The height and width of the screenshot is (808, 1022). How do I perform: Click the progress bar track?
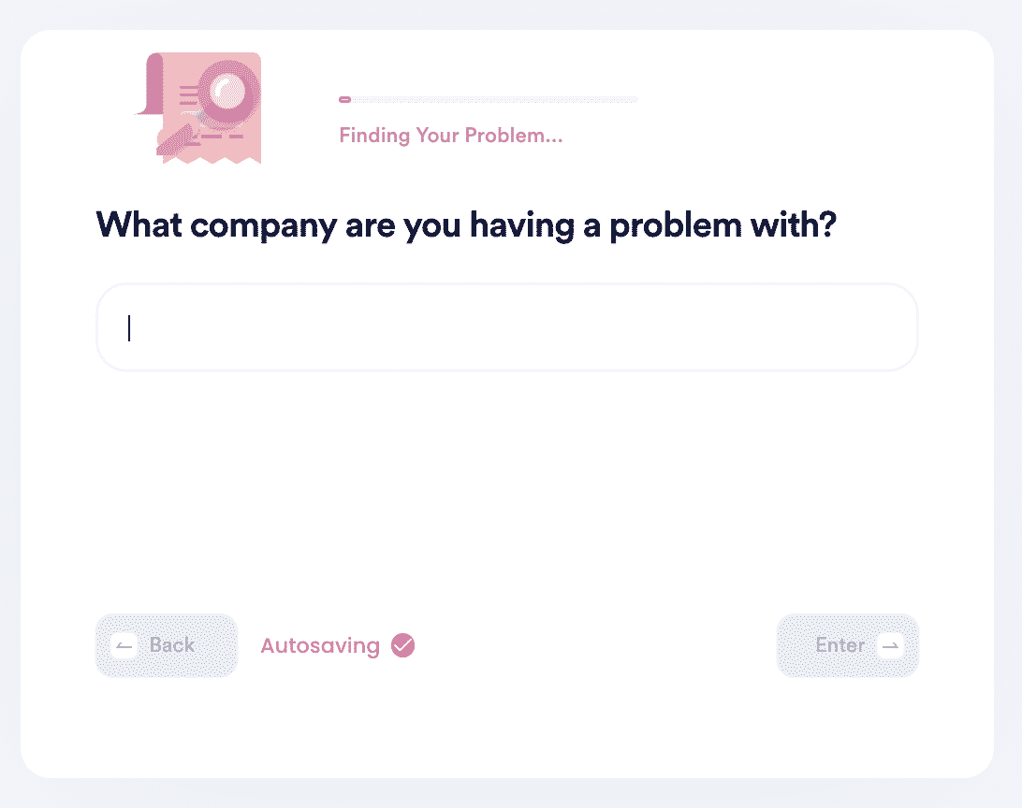click(489, 100)
